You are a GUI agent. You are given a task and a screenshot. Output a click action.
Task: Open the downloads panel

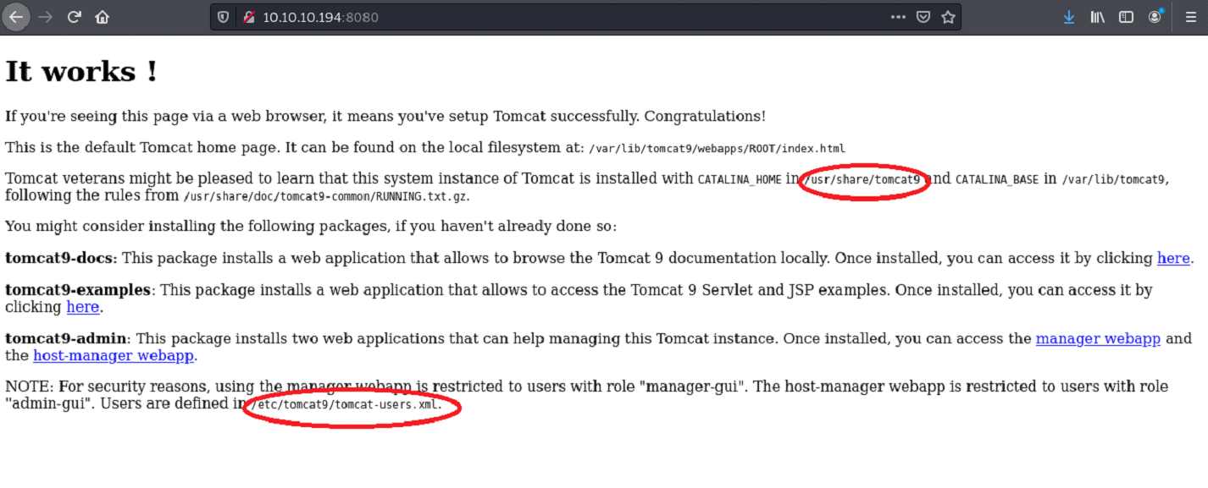(1069, 17)
